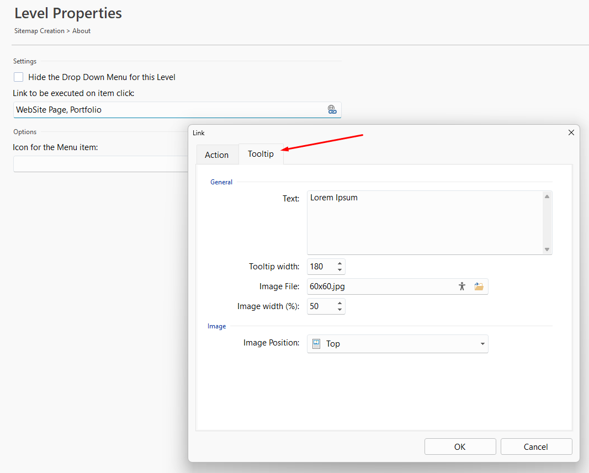The width and height of the screenshot is (589, 473).
Task: Switch to the Action tab
Action: pyautogui.click(x=216, y=155)
